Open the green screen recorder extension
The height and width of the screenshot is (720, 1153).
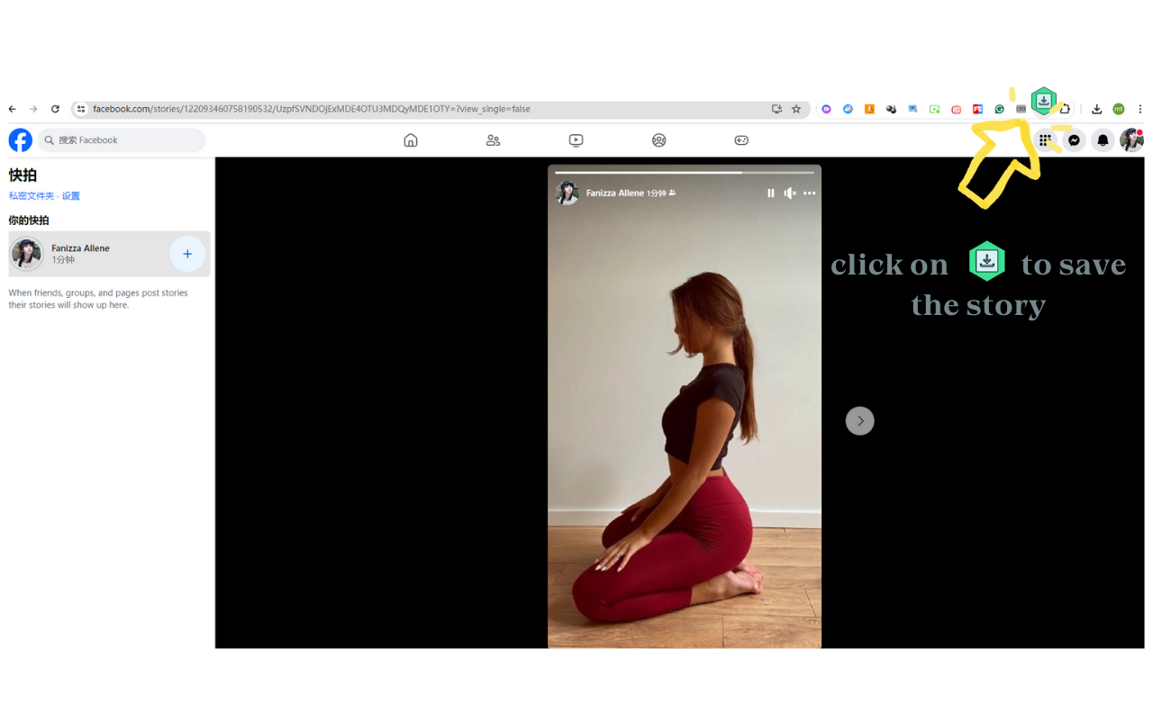[934, 109]
